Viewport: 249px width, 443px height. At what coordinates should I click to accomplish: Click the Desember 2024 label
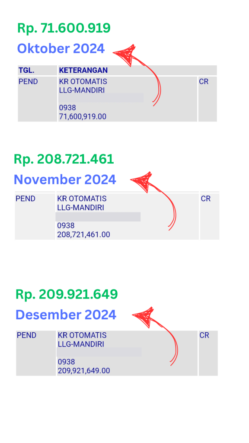click(66, 315)
